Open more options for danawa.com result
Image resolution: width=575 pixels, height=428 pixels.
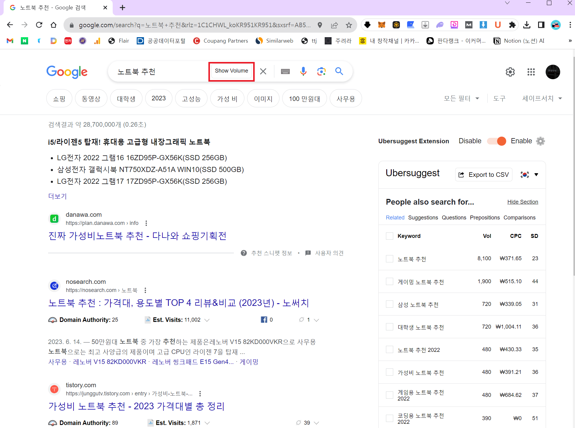click(146, 223)
